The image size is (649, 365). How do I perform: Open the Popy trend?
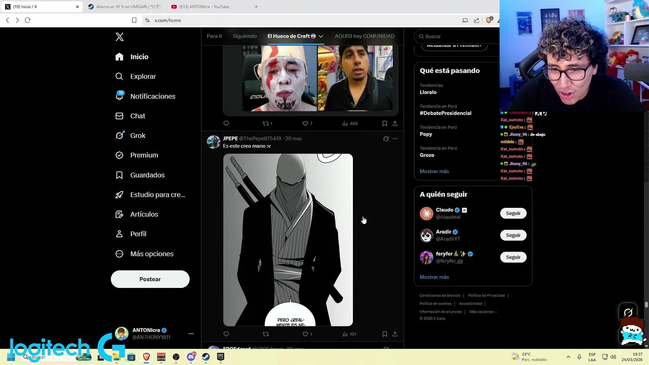click(x=426, y=134)
